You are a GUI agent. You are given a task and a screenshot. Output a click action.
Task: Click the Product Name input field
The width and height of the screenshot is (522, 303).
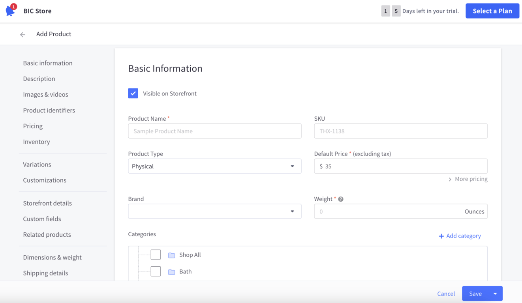pyautogui.click(x=215, y=131)
